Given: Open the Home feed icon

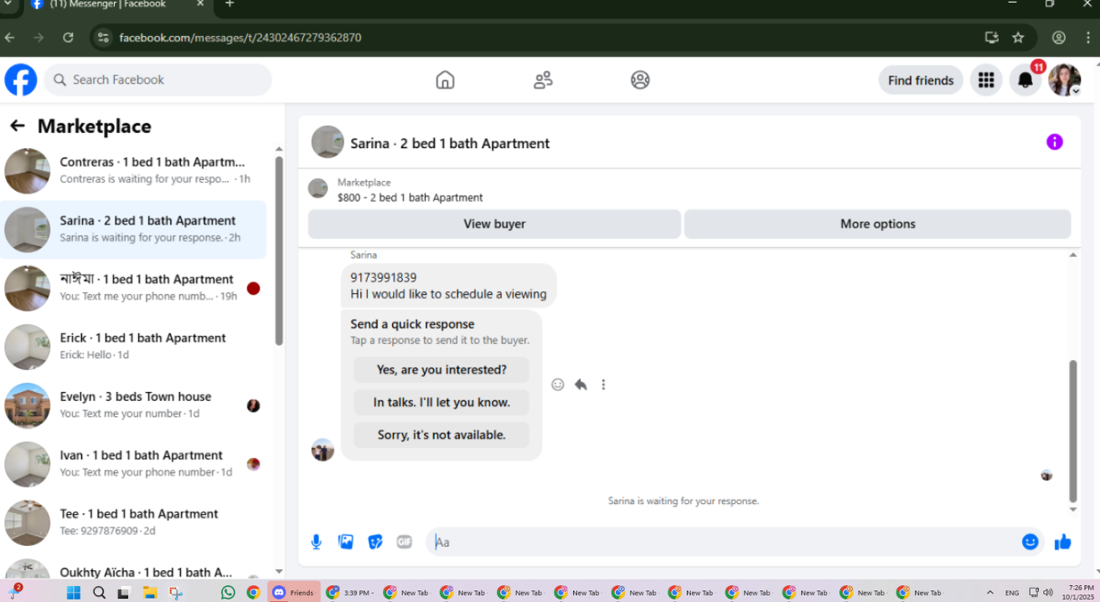Looking at the screenshot, I should (445, 80).
